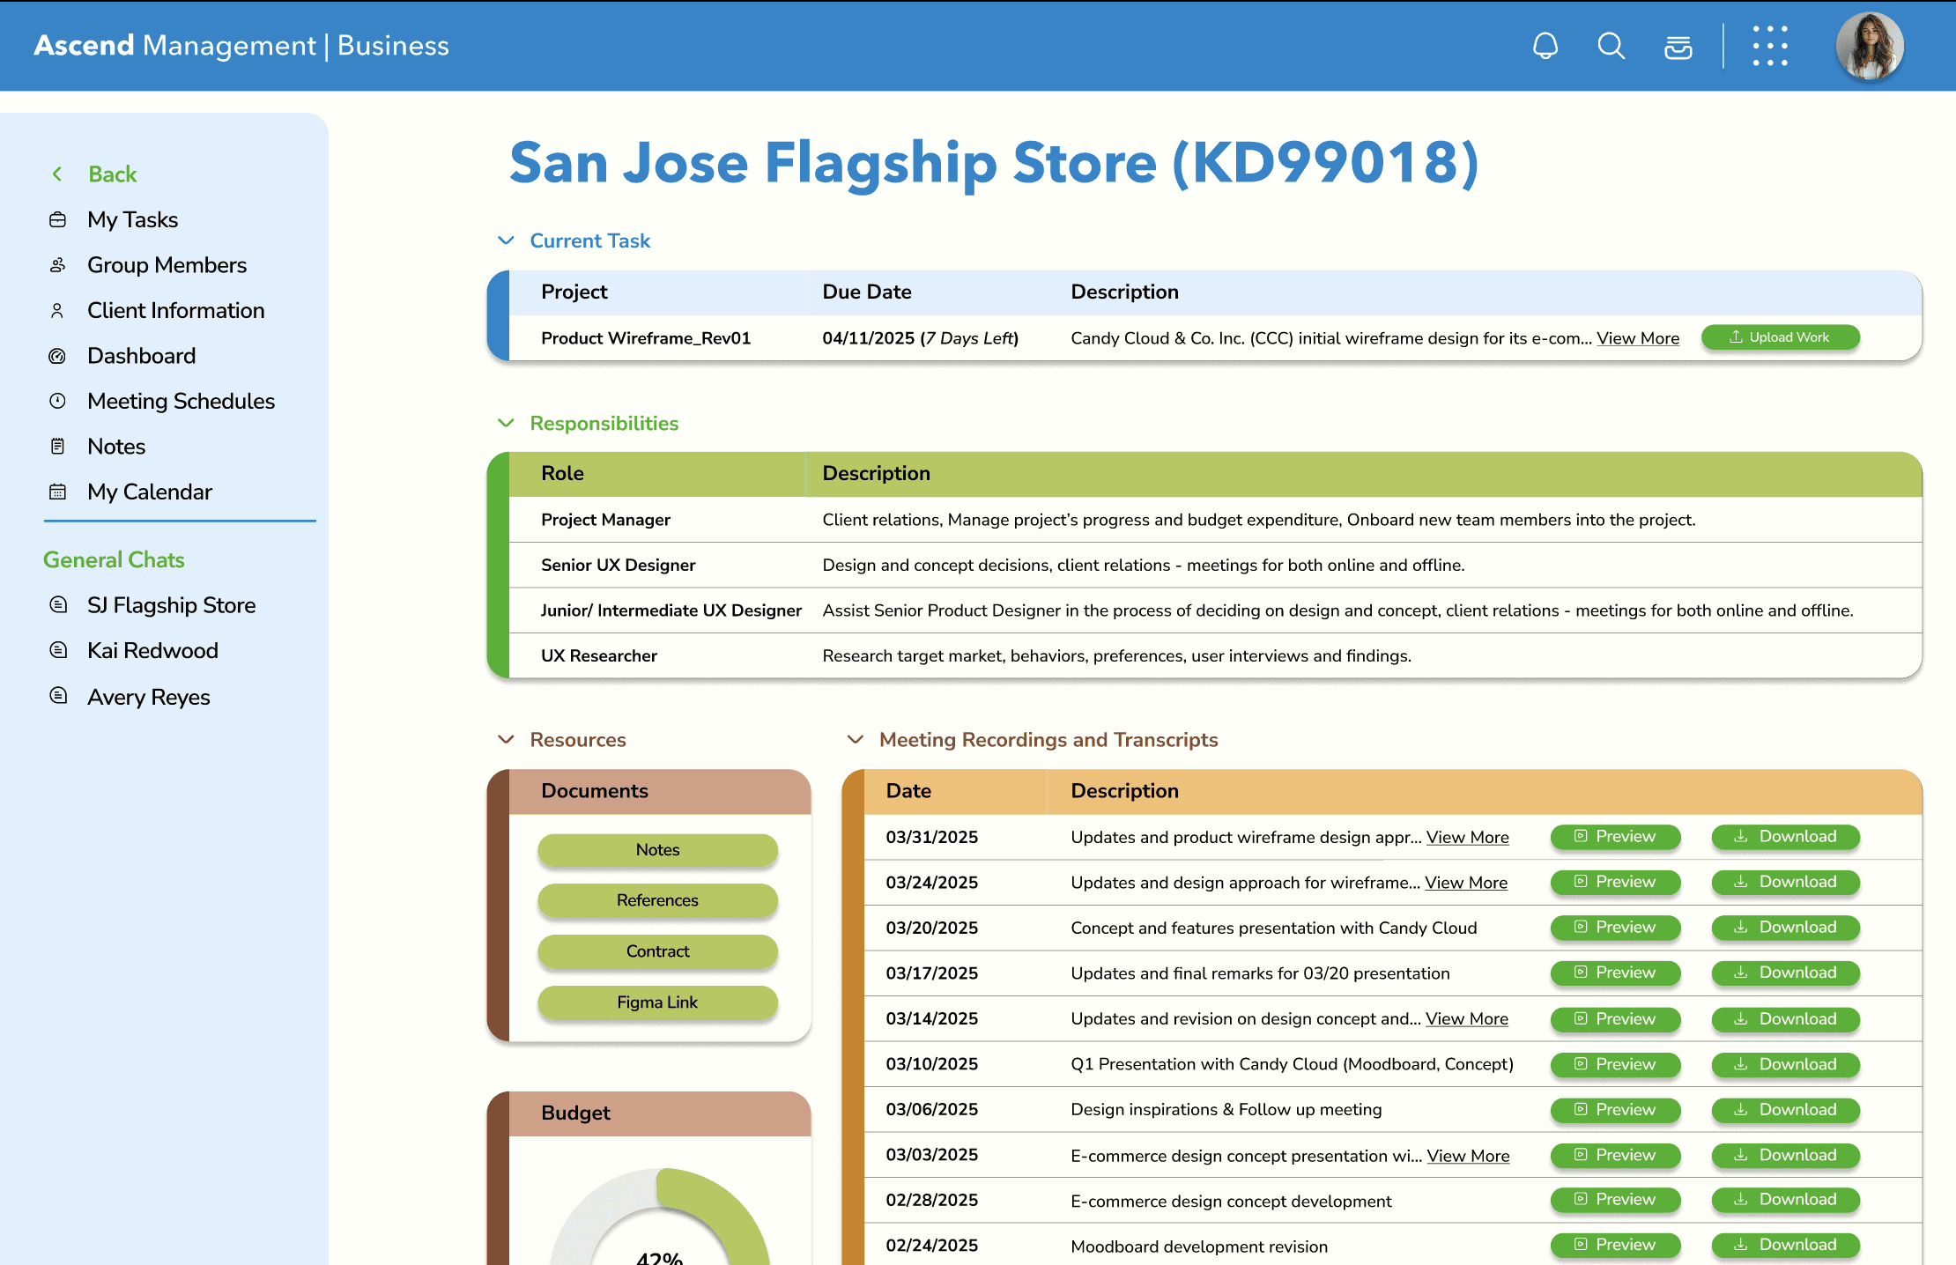The image size is (1956, 1265).
Task: Click the Meeting Schedules clock icon
Action: click(58, 401)
